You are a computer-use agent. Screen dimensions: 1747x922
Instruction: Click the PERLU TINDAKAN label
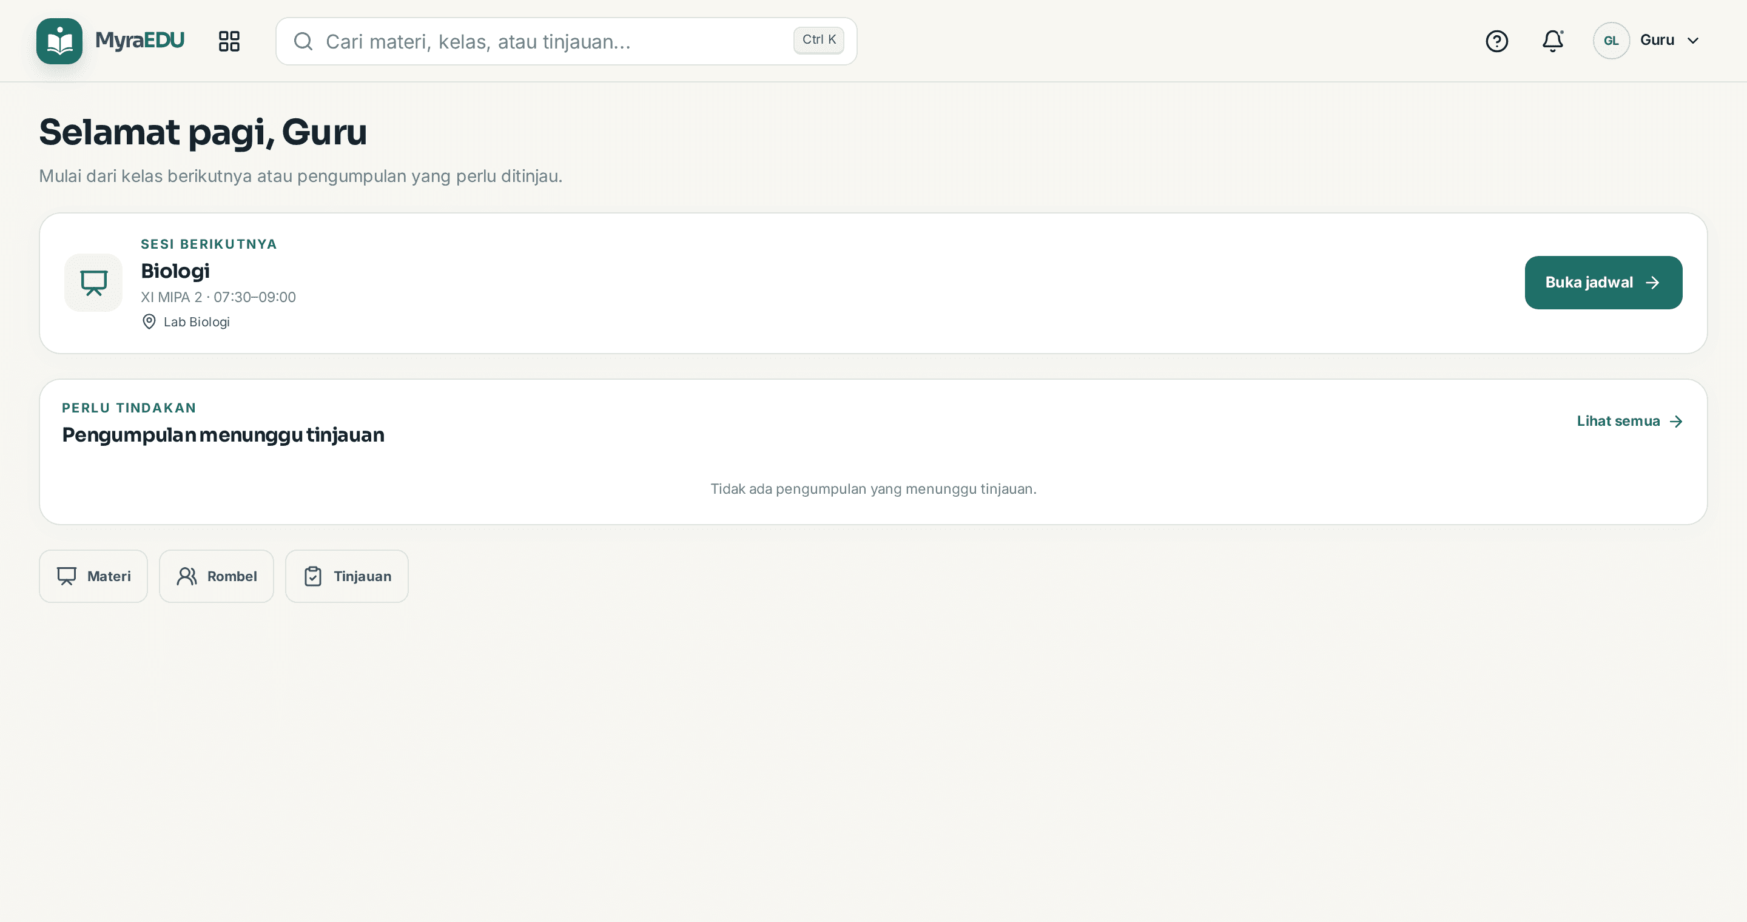[129, 408]
